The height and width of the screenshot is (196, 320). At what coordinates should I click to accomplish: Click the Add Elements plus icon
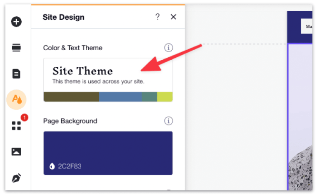tap(16, 22)
